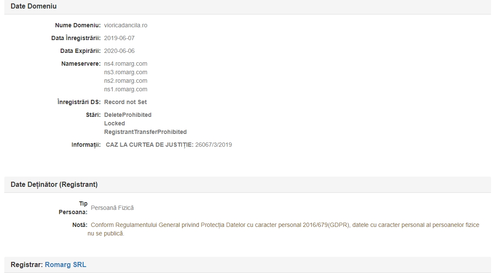
Task: Click nameserver ns2.romarg.com
Action: [126, 81]
